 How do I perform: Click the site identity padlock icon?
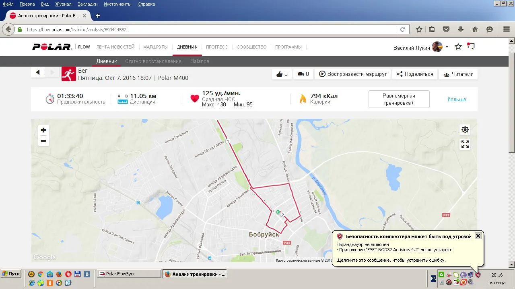pos(20,29)
